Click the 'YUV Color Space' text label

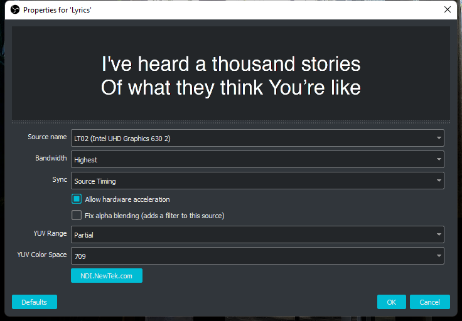coord(42,255)
